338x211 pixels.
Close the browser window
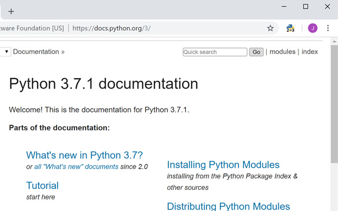coord(327,7)
